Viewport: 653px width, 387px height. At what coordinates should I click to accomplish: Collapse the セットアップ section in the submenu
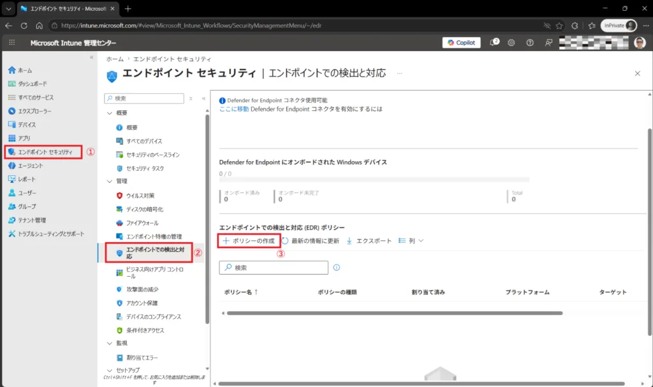(x=110, y=370)
